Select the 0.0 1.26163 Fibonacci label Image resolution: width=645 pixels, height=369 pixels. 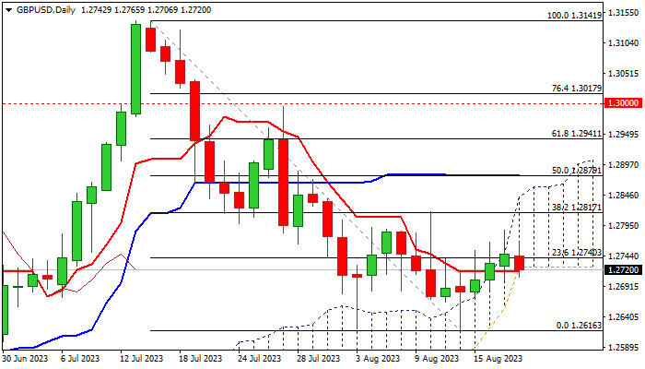pos(579,326)
